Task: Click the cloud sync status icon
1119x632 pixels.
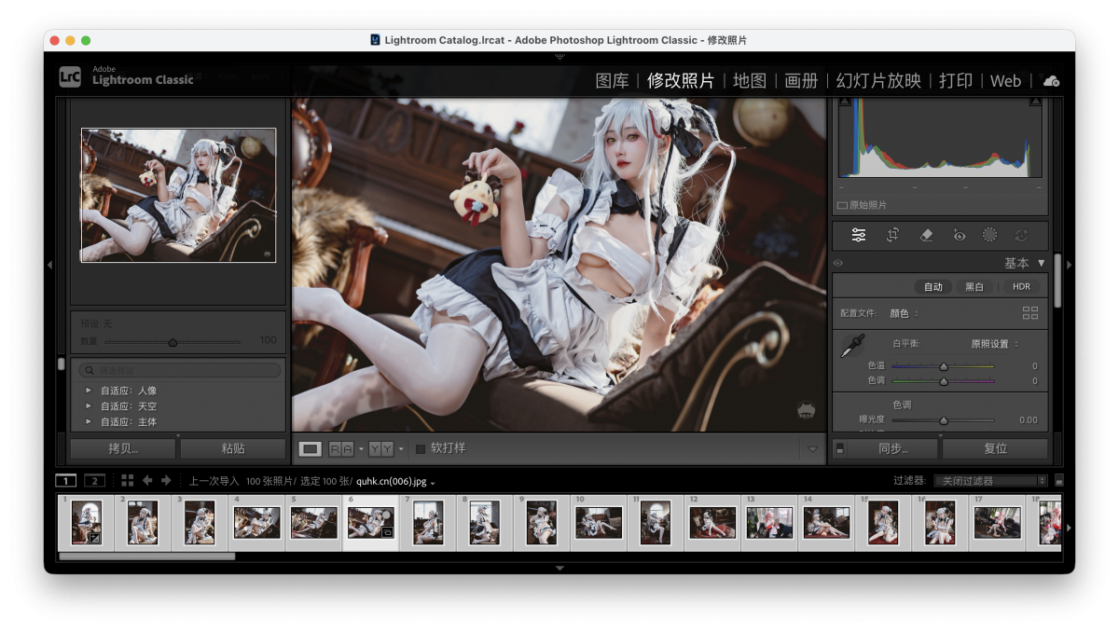Action: (1051, 81)
